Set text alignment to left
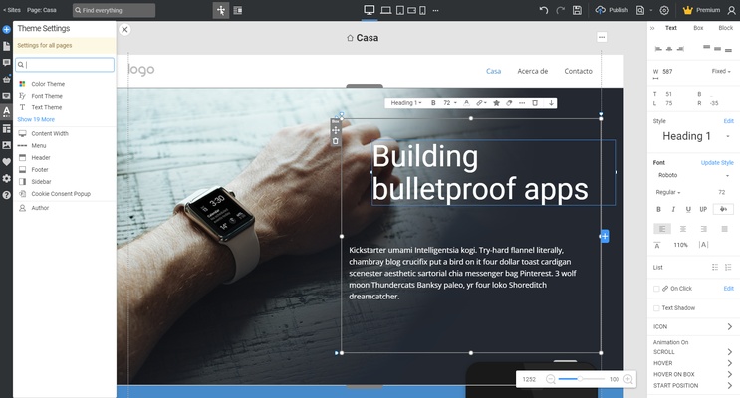The width and height of the screenshot is (740, 398). pyautogui.click(x=662, y=229)
